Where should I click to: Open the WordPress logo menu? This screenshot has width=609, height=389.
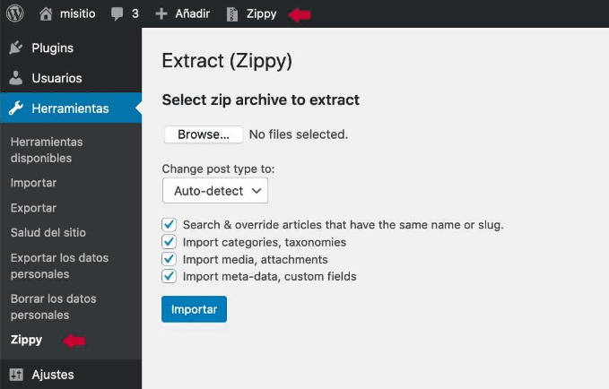(14, 13)
